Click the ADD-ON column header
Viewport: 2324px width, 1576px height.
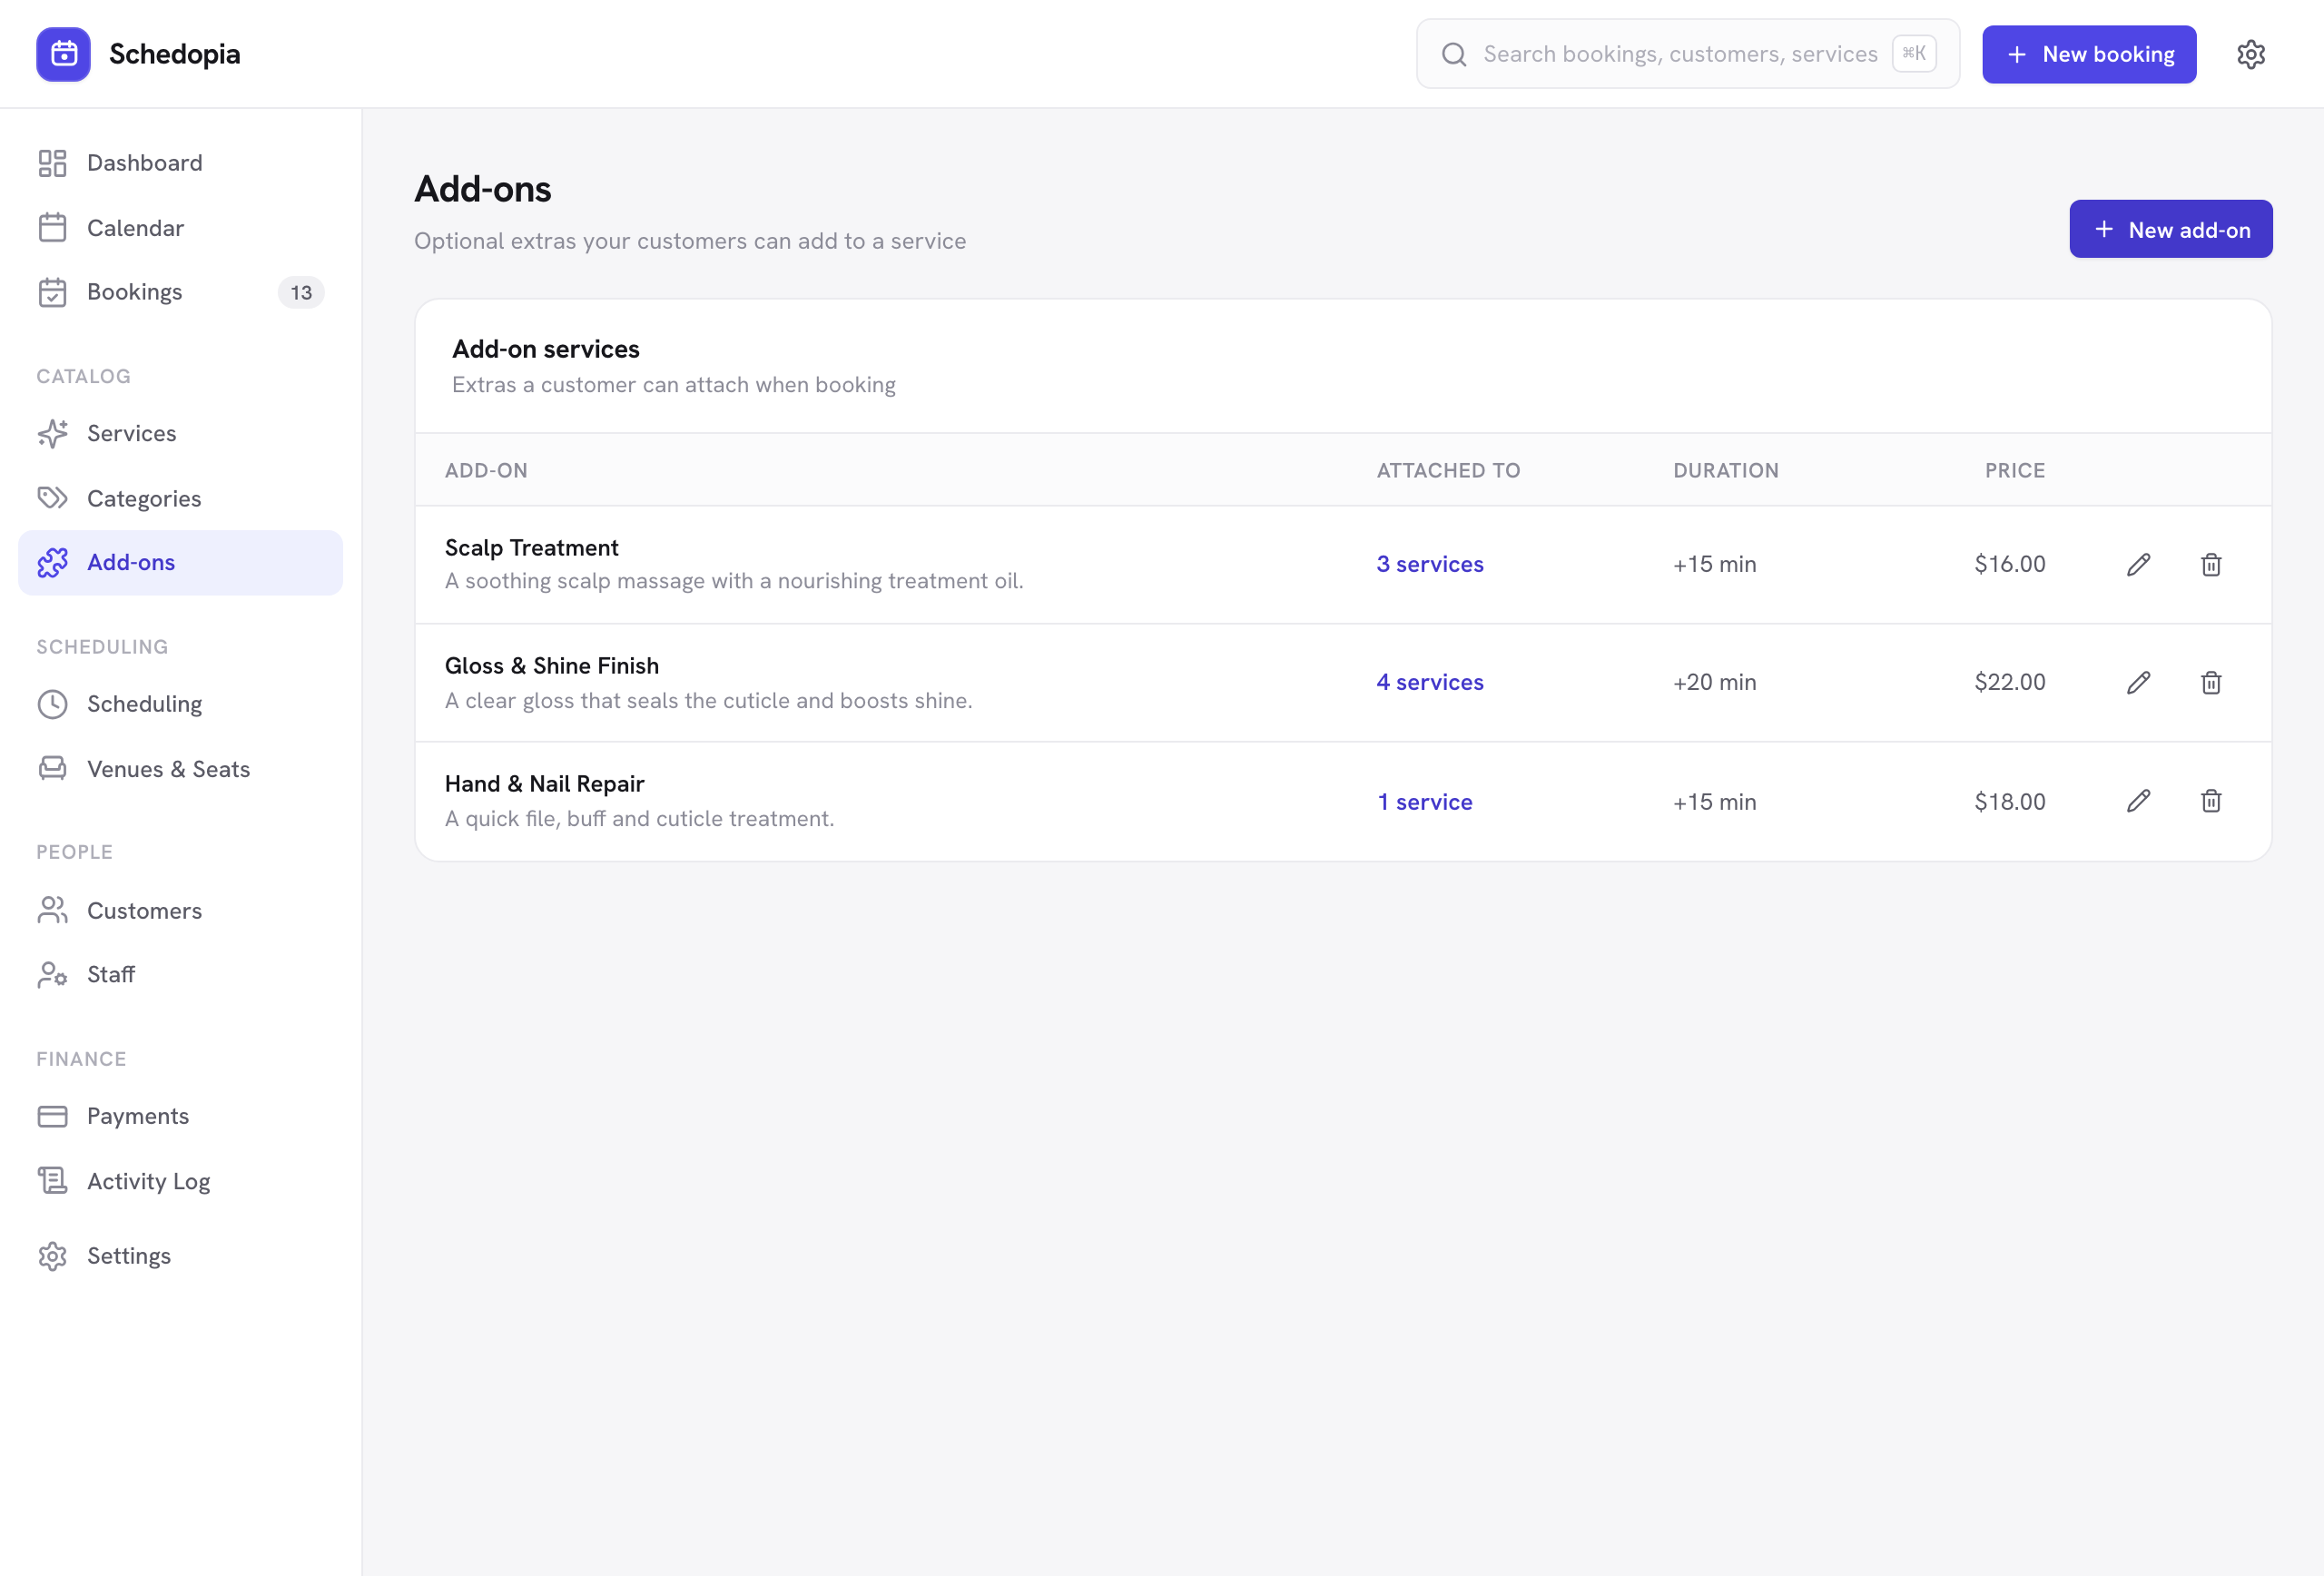[x=486, y=470]
